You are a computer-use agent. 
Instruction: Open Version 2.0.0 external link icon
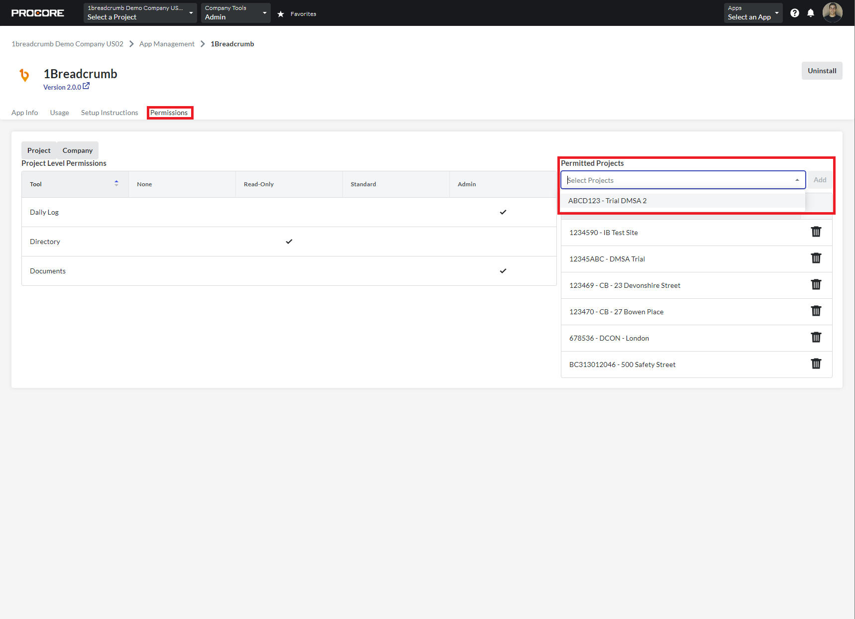(x=86, y=86)
